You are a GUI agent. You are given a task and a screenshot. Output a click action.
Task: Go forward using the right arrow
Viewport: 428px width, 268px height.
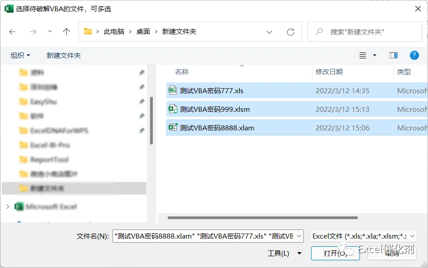click(33, 32)
